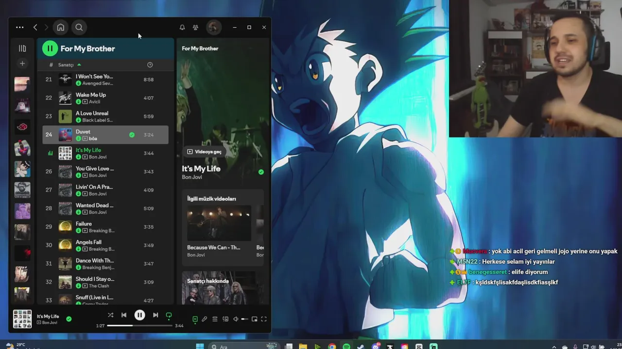Select You Give Love track row
The width and height of the screenshot is (622, 349).
tap(105, 172)
